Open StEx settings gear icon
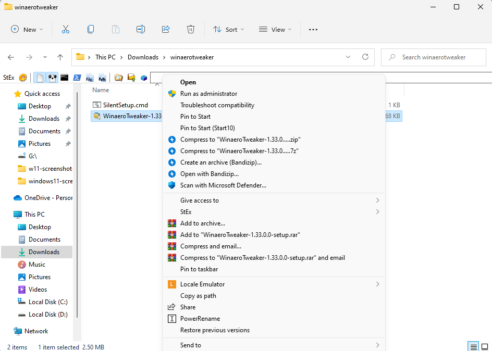The height and width of the screenshot is (351, 492). pyautogui.click(x=23, y=78)
